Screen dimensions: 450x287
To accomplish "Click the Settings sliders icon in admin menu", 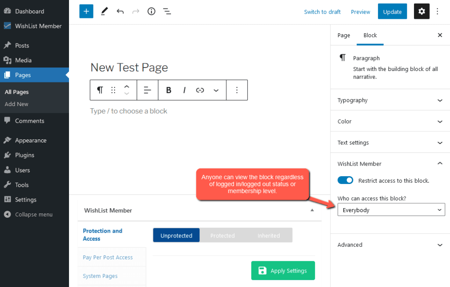I will tap(7, 199).
